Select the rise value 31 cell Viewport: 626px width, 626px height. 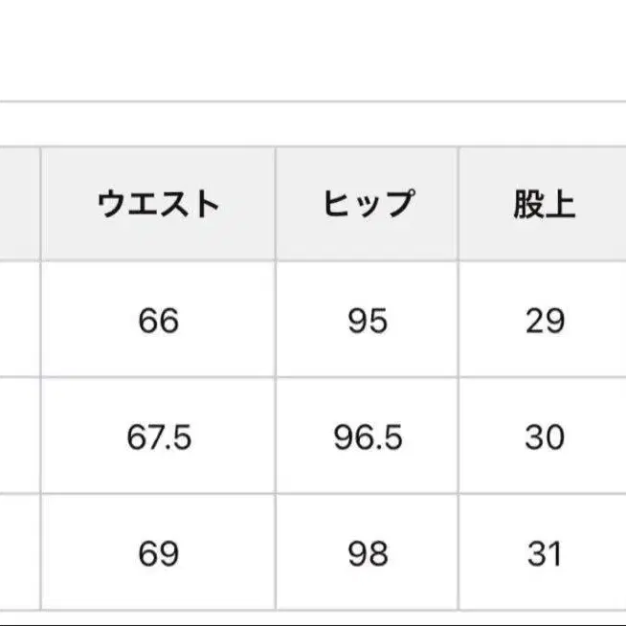click(545, 552)
